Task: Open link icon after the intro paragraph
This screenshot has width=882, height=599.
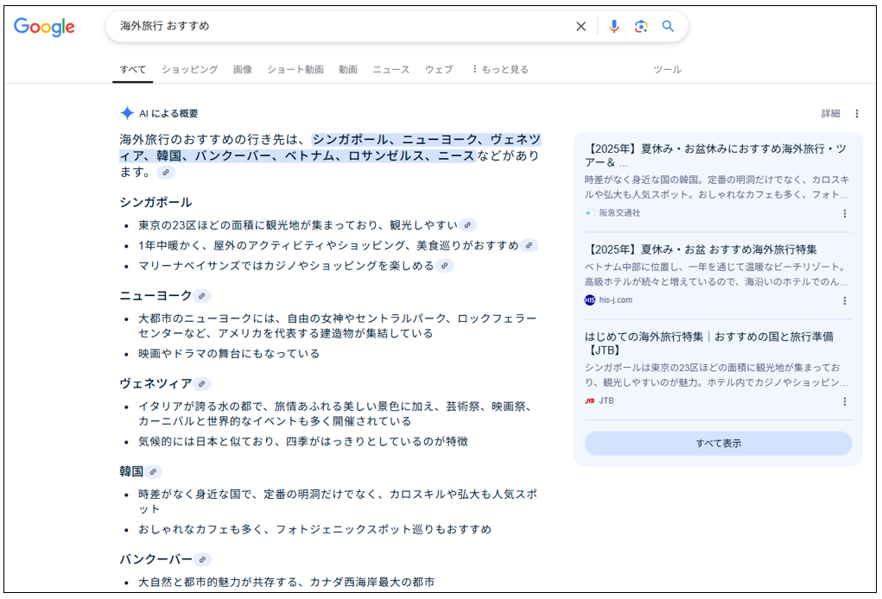Action: pyautogui.click(x=165, y=173)
